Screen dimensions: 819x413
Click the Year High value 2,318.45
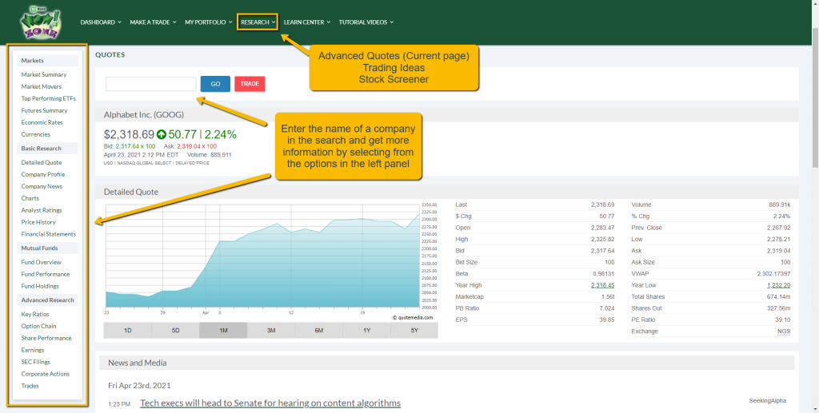click(x=603, y=286)
